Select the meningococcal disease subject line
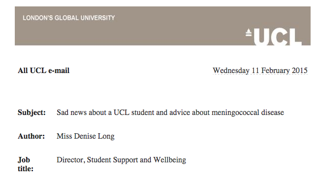318x189 pixels. [x=171, y=113]
